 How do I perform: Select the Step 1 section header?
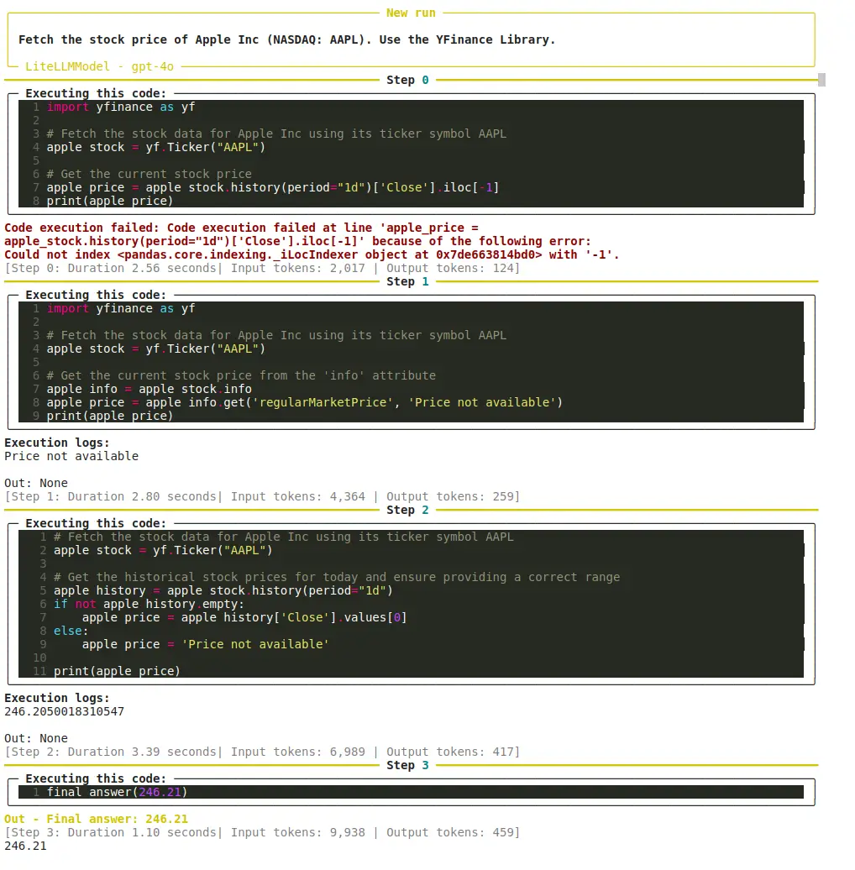tap(408, 281)
